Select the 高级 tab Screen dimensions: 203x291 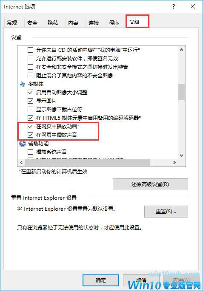[x=134, y=22]
